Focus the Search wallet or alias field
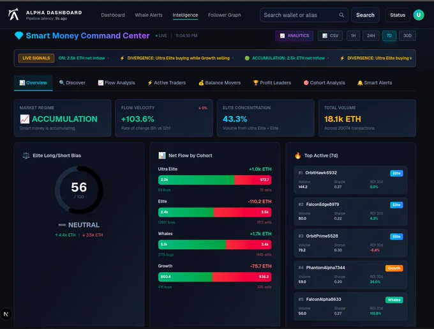434x329 pixels. (x=299, y=15)
